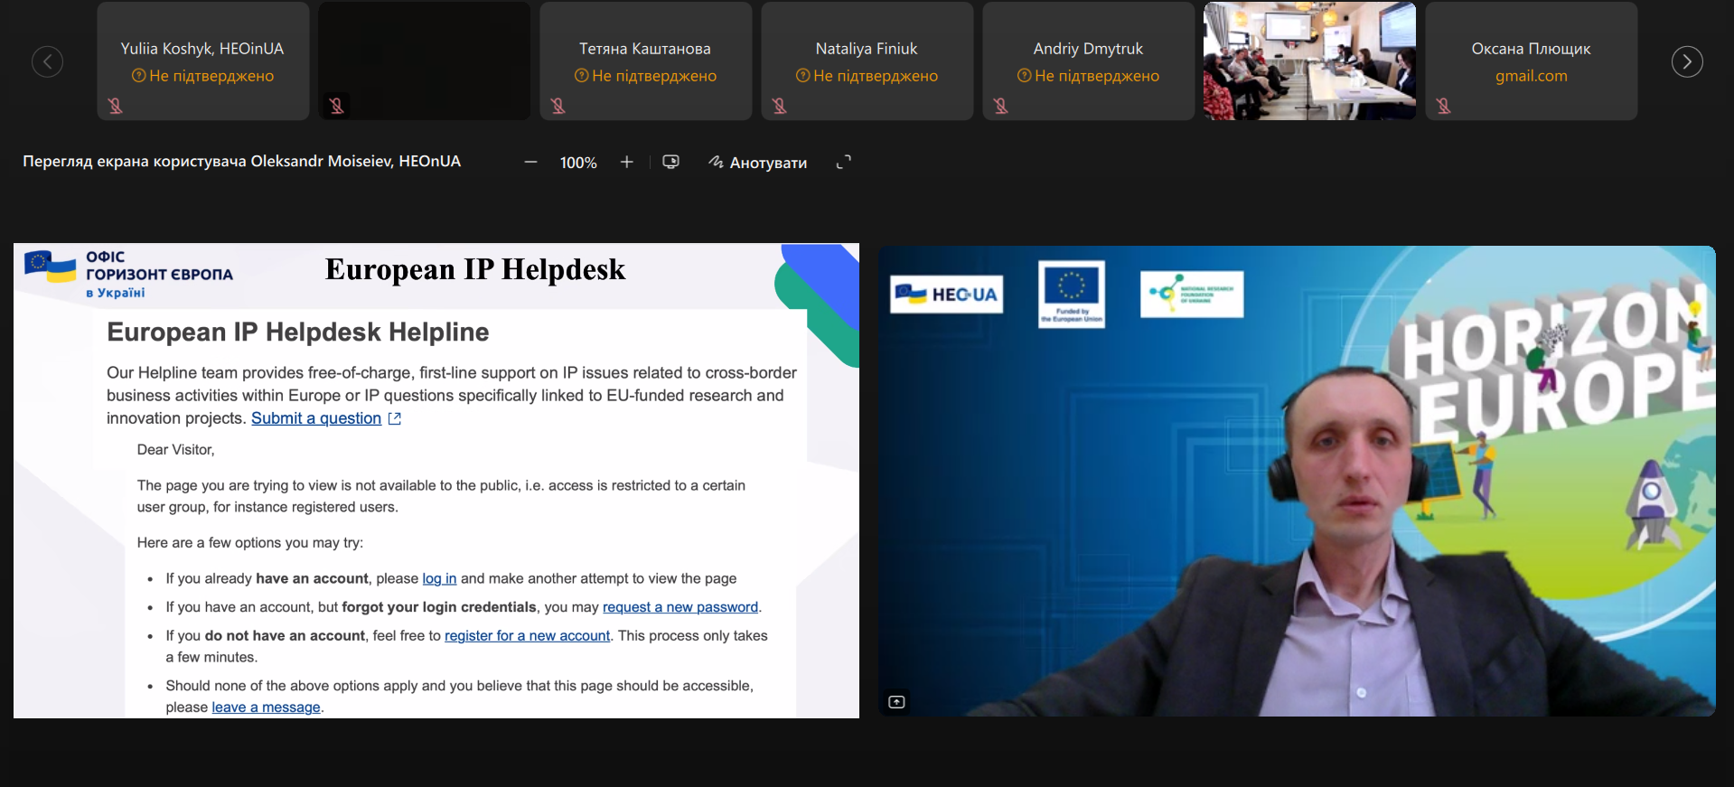Click unverified status under Andriy Dmytruk
The height and width of the screenshot is (787, 1734).
pos(1089,76)
